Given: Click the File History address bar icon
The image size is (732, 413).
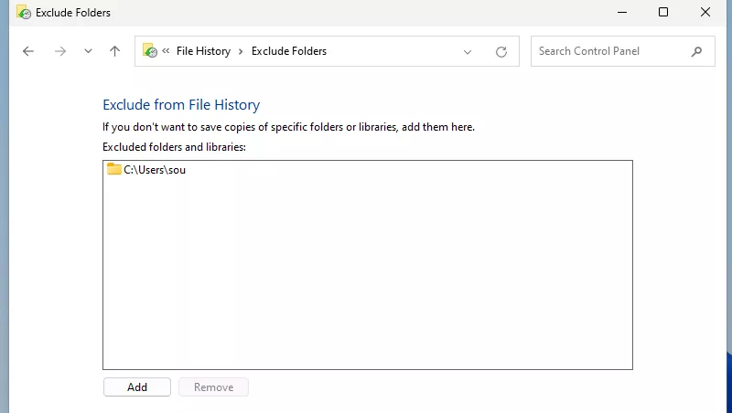Looking at the screenshot, I should coord(150,51).
